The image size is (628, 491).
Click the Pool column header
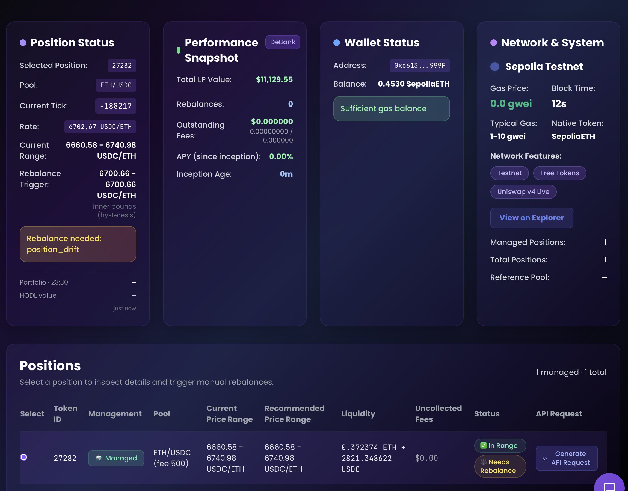(x=162, y=414)
